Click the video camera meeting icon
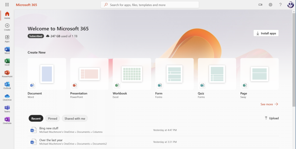 click(x=260, y=5)
